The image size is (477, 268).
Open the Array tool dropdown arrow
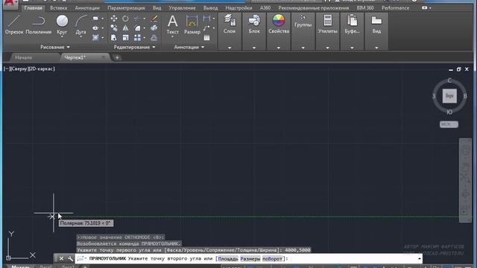pos(144,38)
